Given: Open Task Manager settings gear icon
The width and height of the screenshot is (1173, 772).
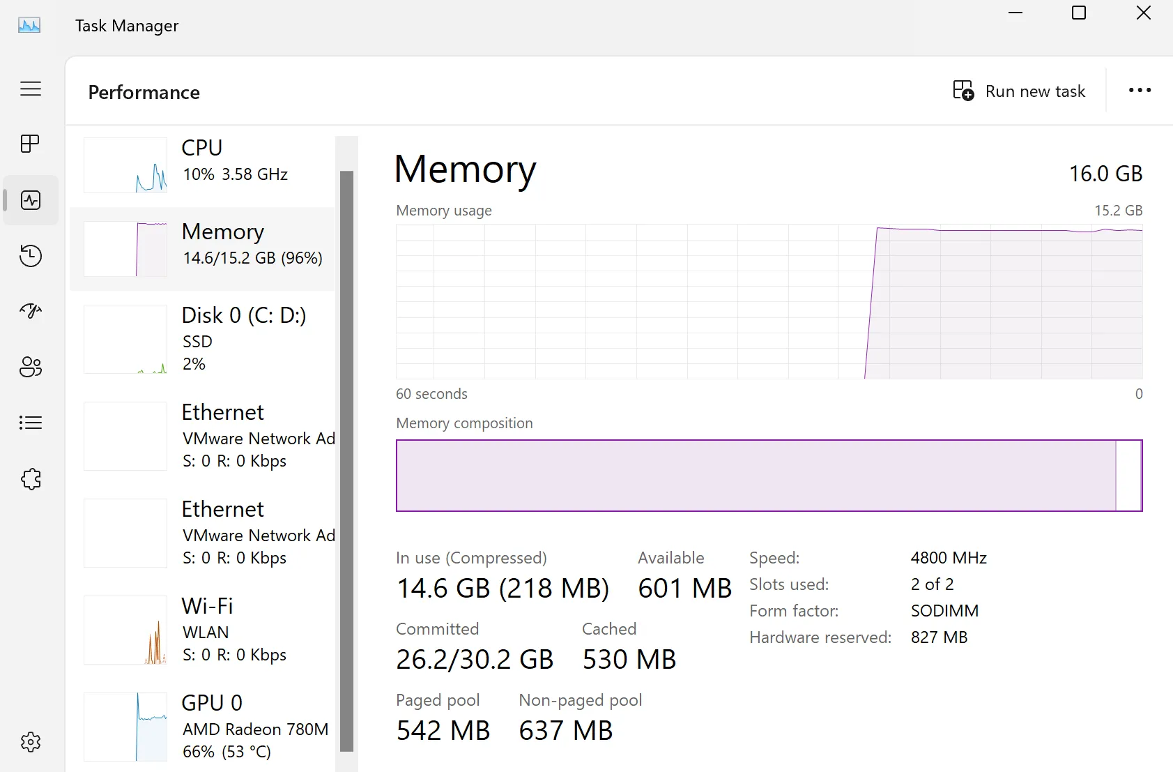Looking at the screenshot, I should (31, 742).
